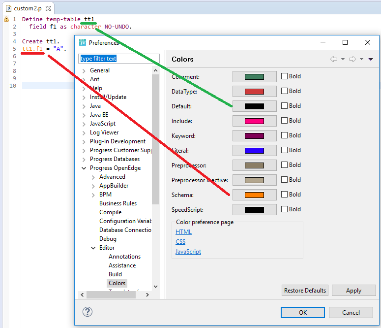The height and width of the screenshot is (328, 381).
Task: Click the back navigation arrow in Colors header
Action: [334, 59]
